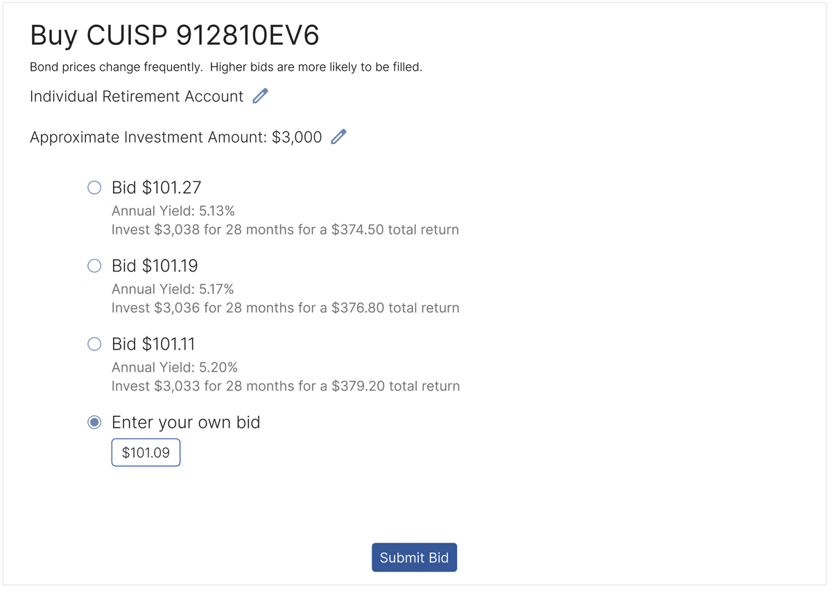Click the Annual Yield 5.13% line
832x592 pixels.
173,210
